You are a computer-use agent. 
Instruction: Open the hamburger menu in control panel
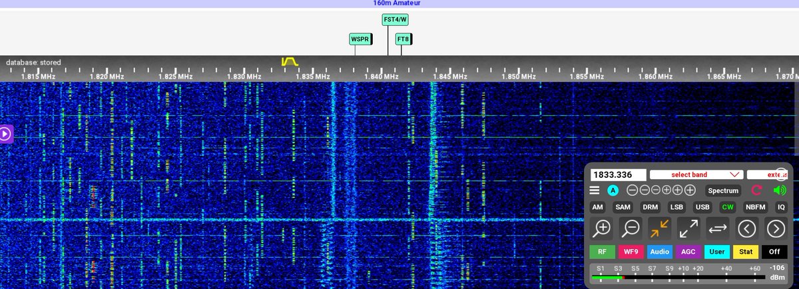coord(595,190)
